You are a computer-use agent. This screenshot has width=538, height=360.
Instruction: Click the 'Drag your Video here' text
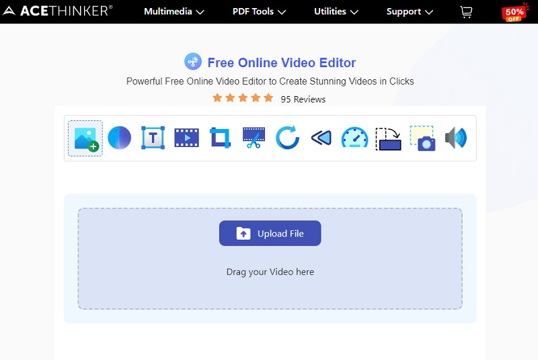pos(270,272)
